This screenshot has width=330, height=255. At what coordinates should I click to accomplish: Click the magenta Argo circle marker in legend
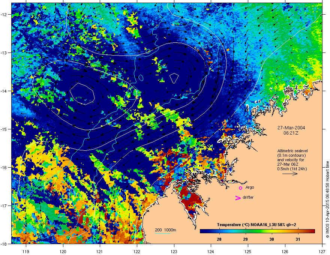[x=240, y=188]
